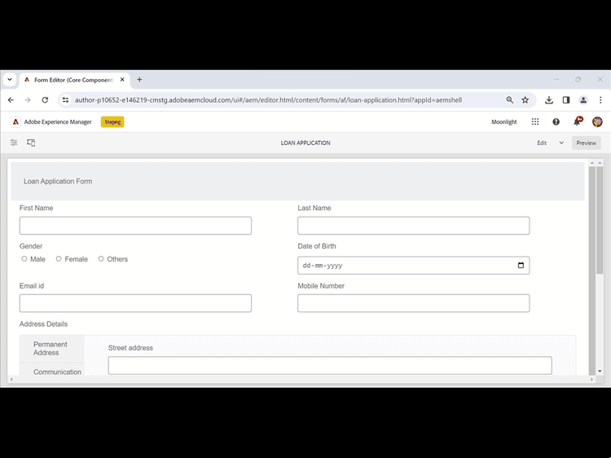Click the scroll down arrow of form
Viewport: 611px width, 458px height.
pyautogui.click(x=600, y=371)
